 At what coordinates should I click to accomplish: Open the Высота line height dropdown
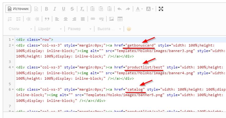109,29
